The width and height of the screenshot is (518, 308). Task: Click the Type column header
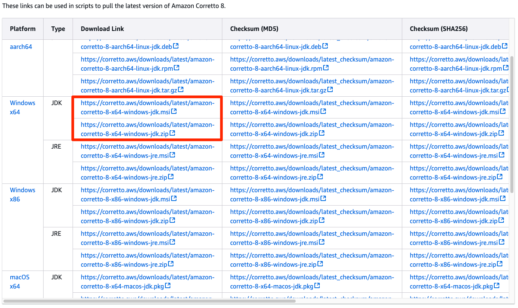pyautogui.click(x=58, y=29)
